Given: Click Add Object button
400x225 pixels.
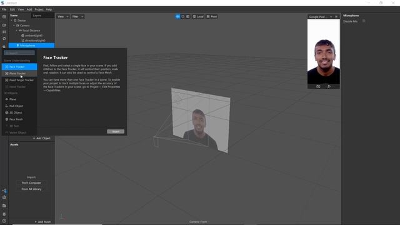Looking at the screenshot, I should (x=42, y=138).
